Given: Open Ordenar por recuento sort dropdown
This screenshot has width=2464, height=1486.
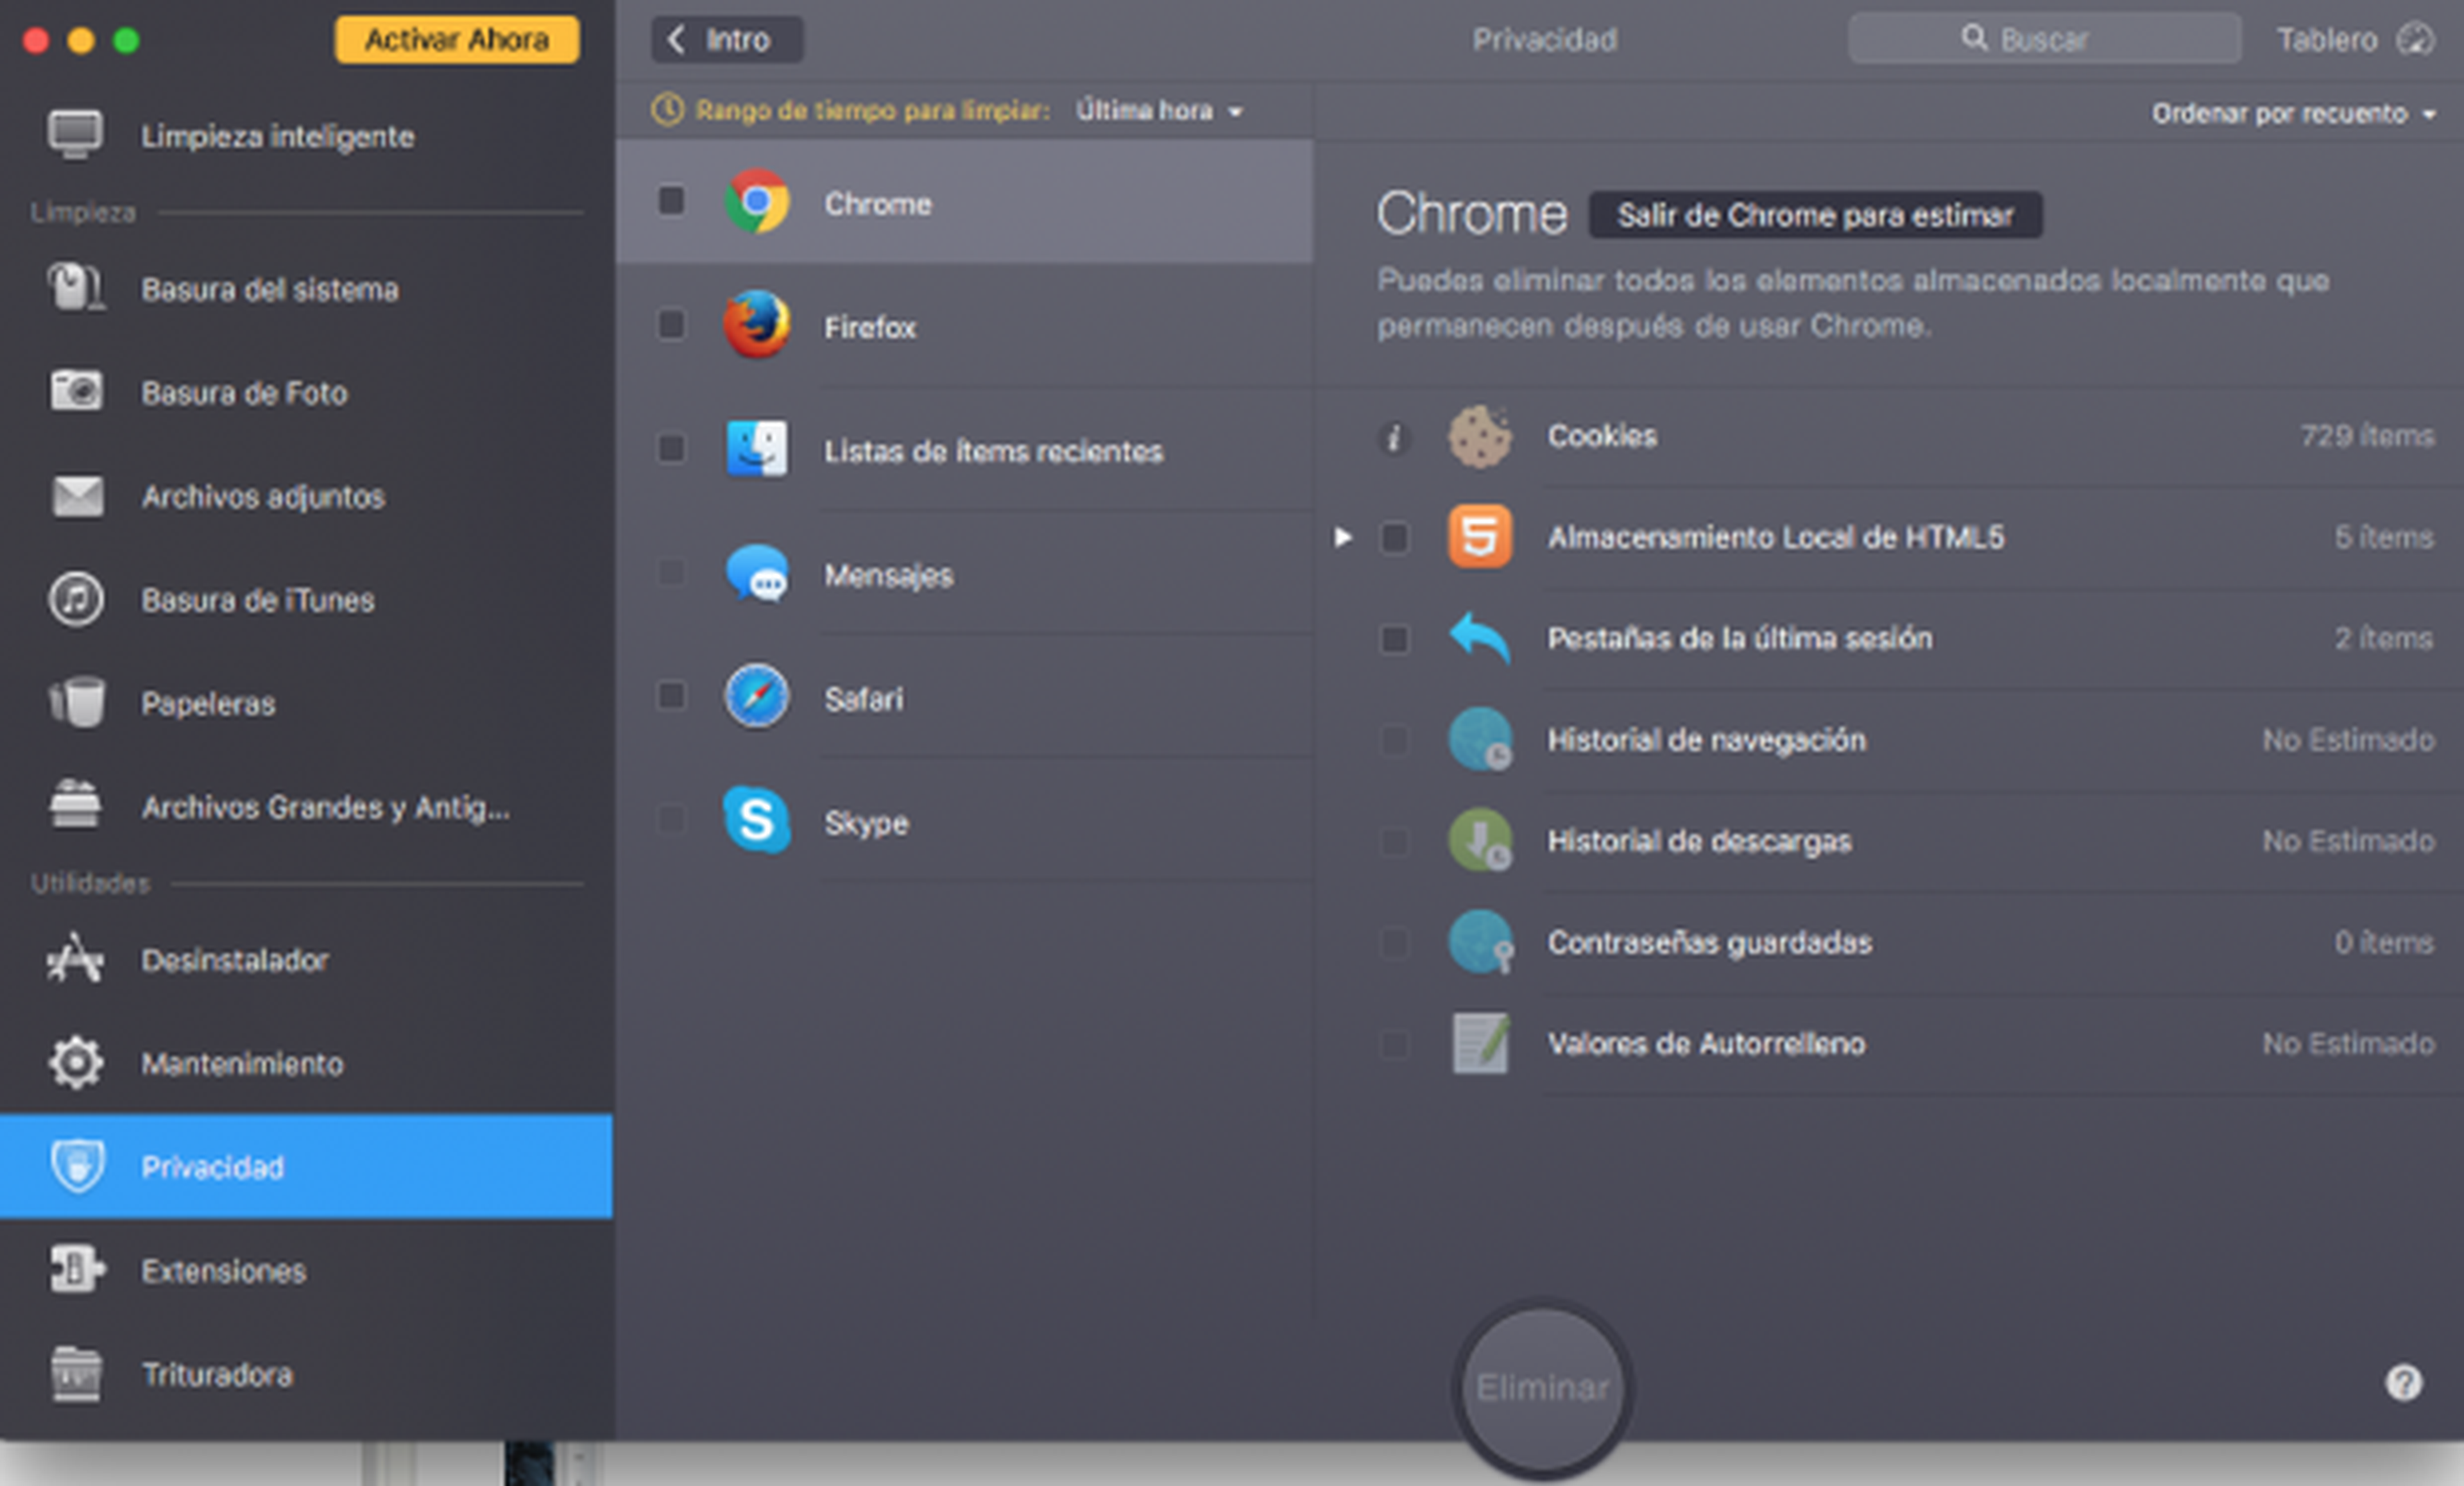Looking at the screenshot, I should pos(2294,114).
